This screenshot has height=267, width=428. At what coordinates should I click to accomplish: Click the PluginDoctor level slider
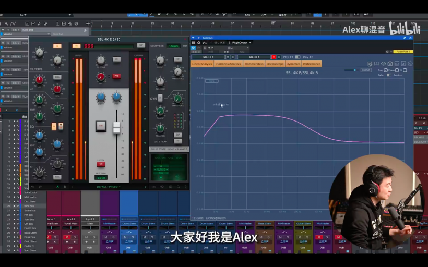pyautogui.click(x=352, y=70)
